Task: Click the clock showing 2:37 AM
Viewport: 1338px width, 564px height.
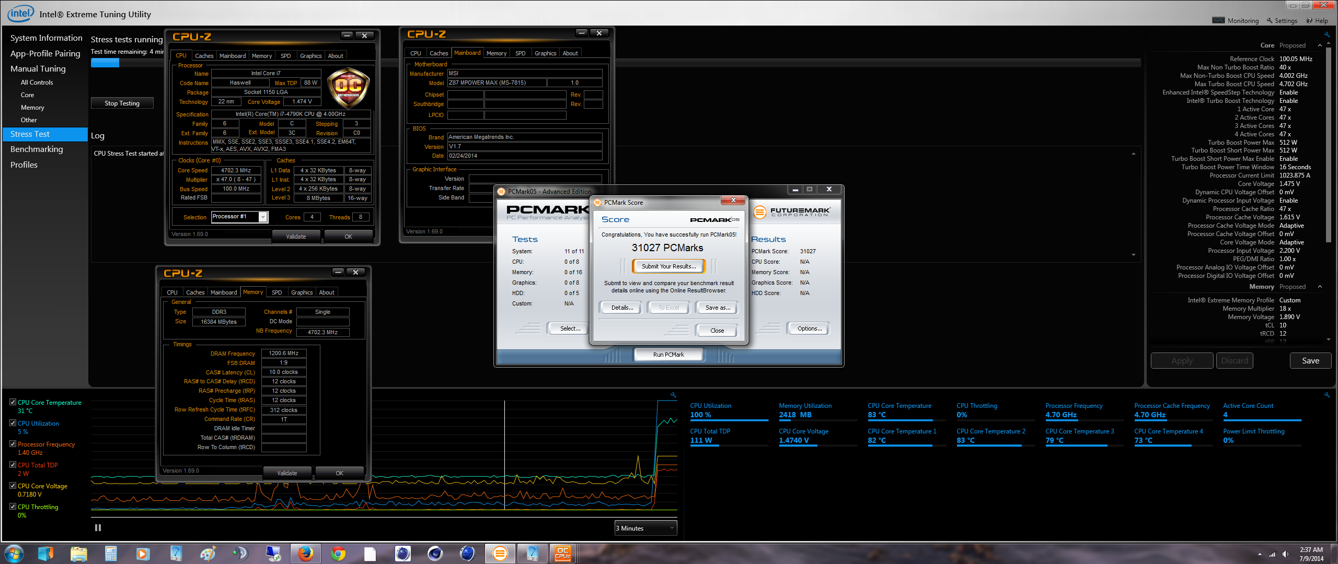Action: tap(1311, 550)
